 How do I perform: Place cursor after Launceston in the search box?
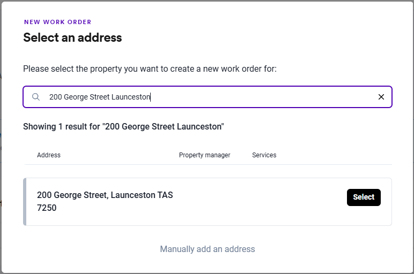(151, 97)
